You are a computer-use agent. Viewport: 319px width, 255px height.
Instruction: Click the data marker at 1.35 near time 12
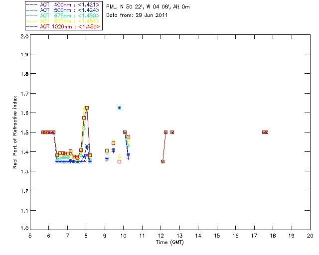[x=163, y=162]
